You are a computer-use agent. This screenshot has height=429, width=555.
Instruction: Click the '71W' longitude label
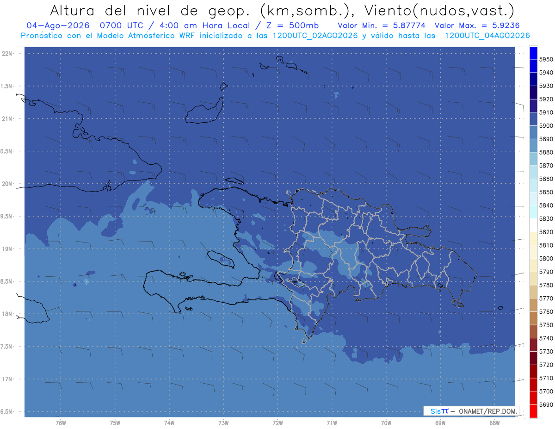point(332,423)
